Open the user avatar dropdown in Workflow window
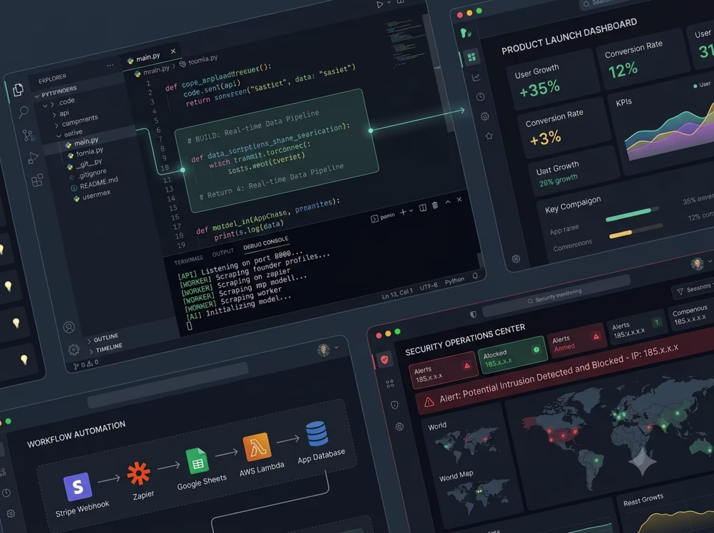714x533 pixels. (x=336, y=347)
